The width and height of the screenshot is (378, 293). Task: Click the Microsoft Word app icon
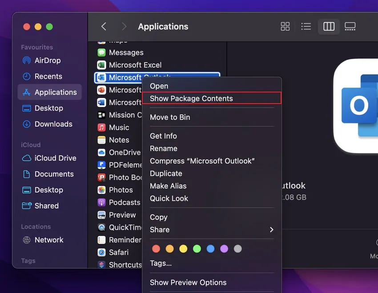tap(101, 103)
